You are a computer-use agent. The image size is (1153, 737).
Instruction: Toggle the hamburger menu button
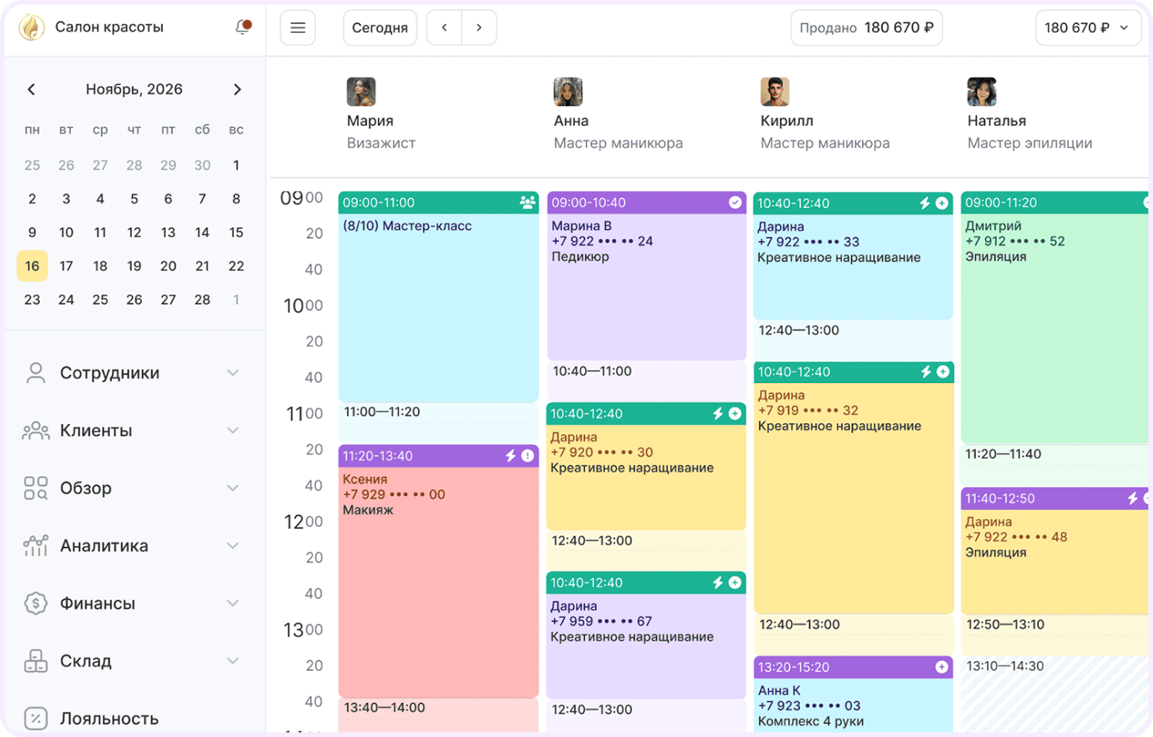(298, 28)
